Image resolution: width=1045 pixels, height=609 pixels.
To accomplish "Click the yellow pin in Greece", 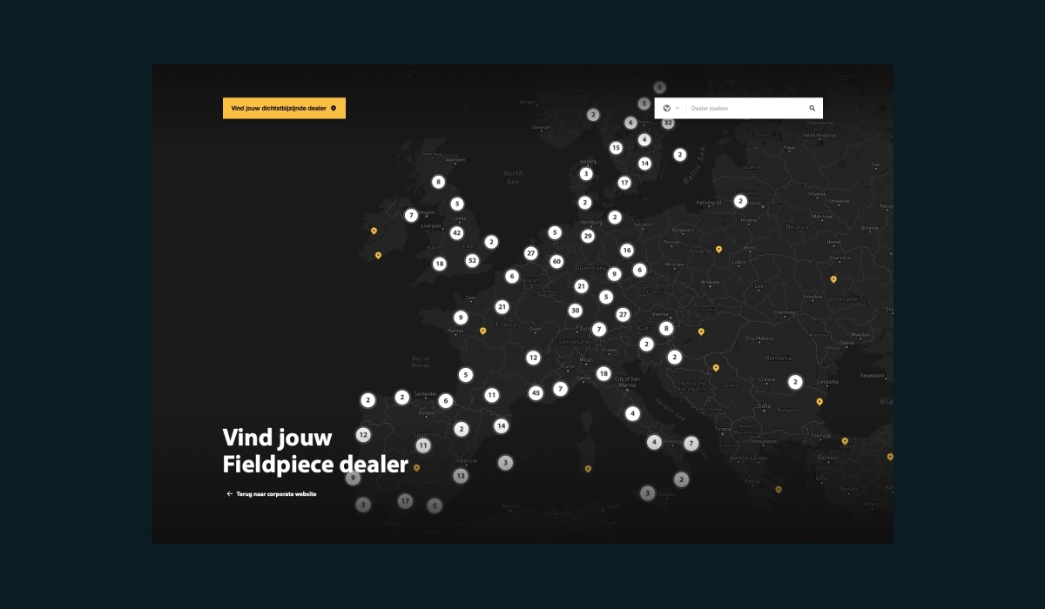I will (779, 489).
